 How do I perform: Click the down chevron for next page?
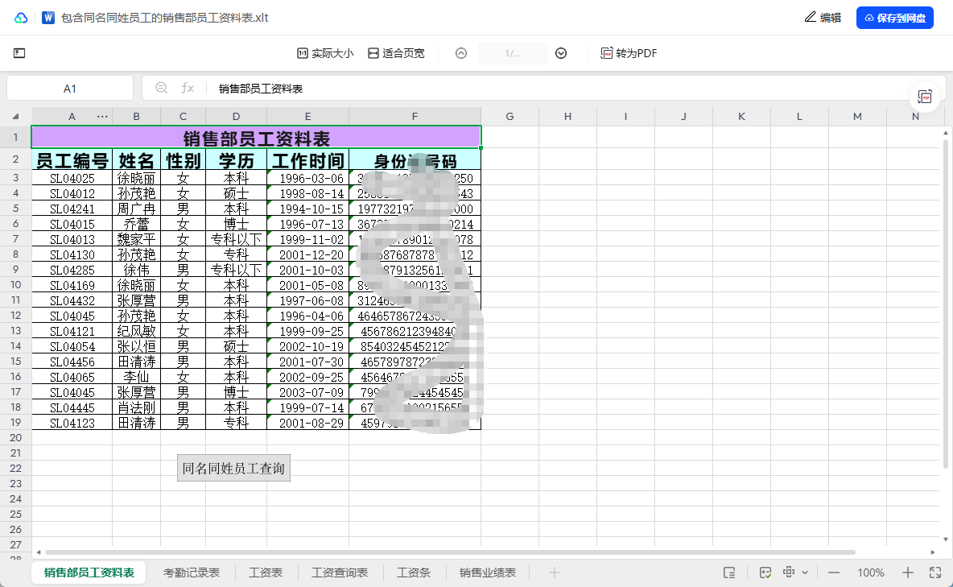point(560,53)
